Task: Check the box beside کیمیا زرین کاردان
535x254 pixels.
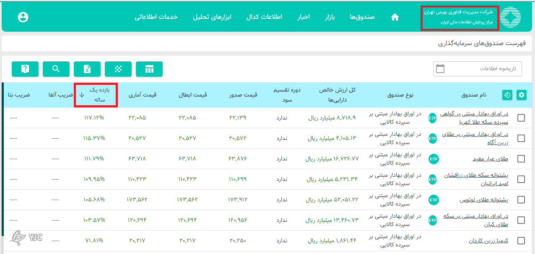Action: tap(521, 241)
